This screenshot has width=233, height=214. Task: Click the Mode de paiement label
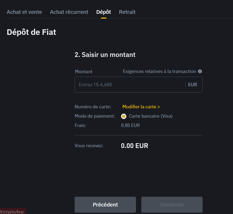pos(95,116)
